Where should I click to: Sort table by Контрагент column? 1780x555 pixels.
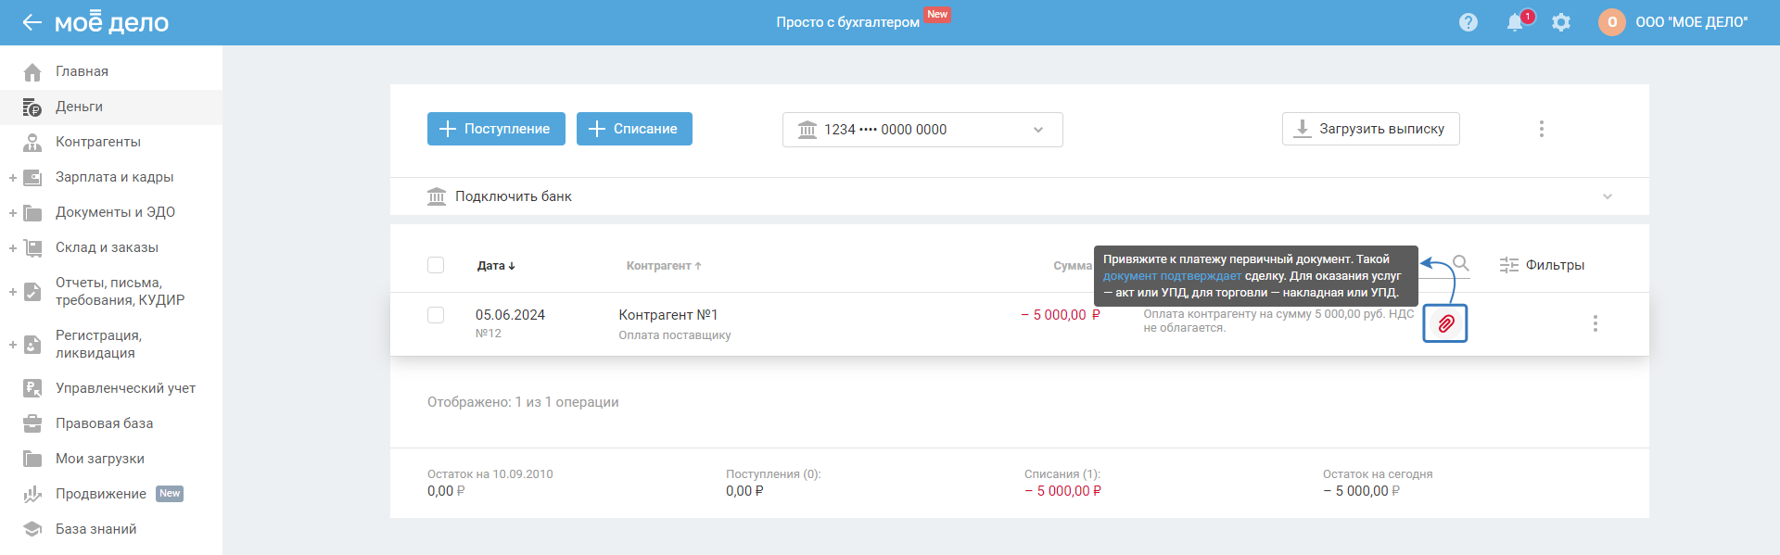point(664,266)
